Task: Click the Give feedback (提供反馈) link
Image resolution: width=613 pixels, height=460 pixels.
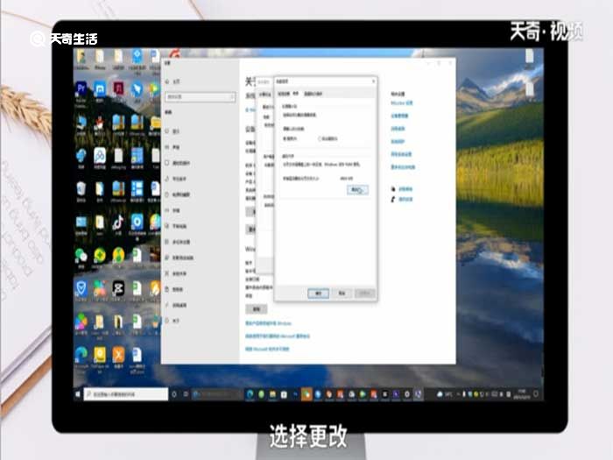Action: (405, 199)
